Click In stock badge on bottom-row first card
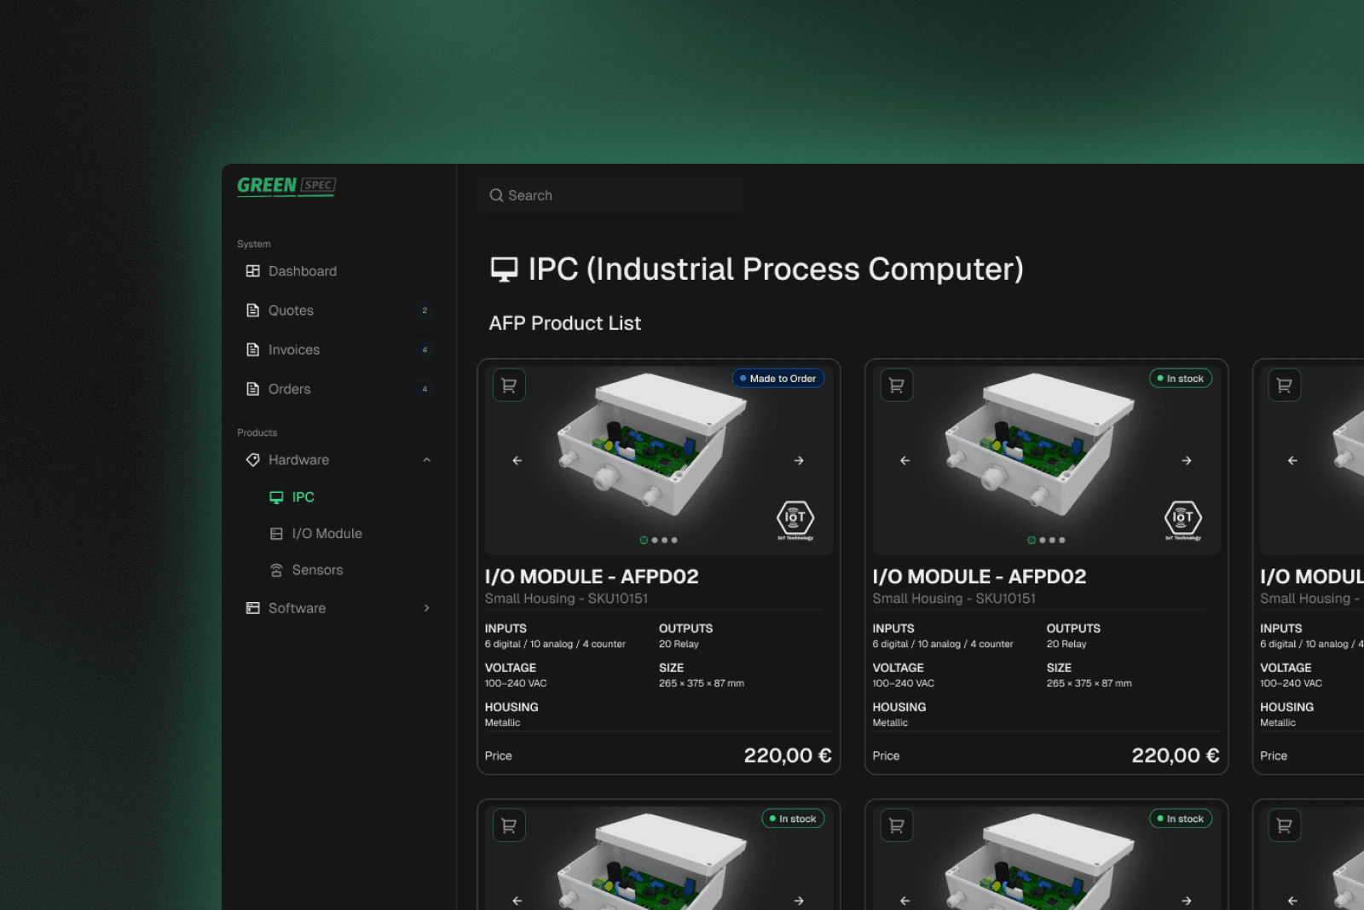1364x910 pixels. [793, 819]
